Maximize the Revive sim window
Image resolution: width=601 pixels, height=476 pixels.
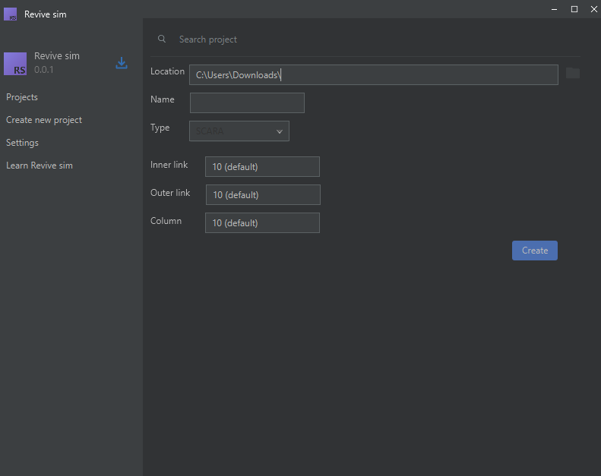click(574, 9)
